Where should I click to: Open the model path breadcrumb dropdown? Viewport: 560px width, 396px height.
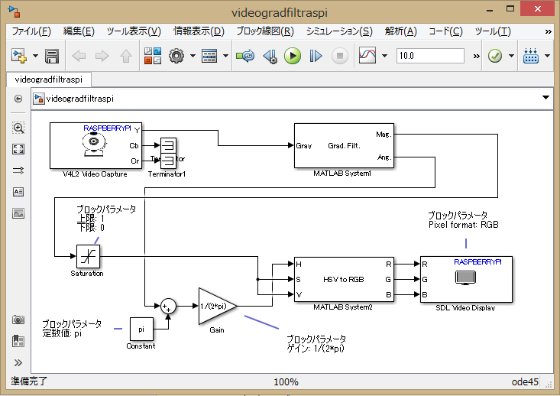[545, 98]
